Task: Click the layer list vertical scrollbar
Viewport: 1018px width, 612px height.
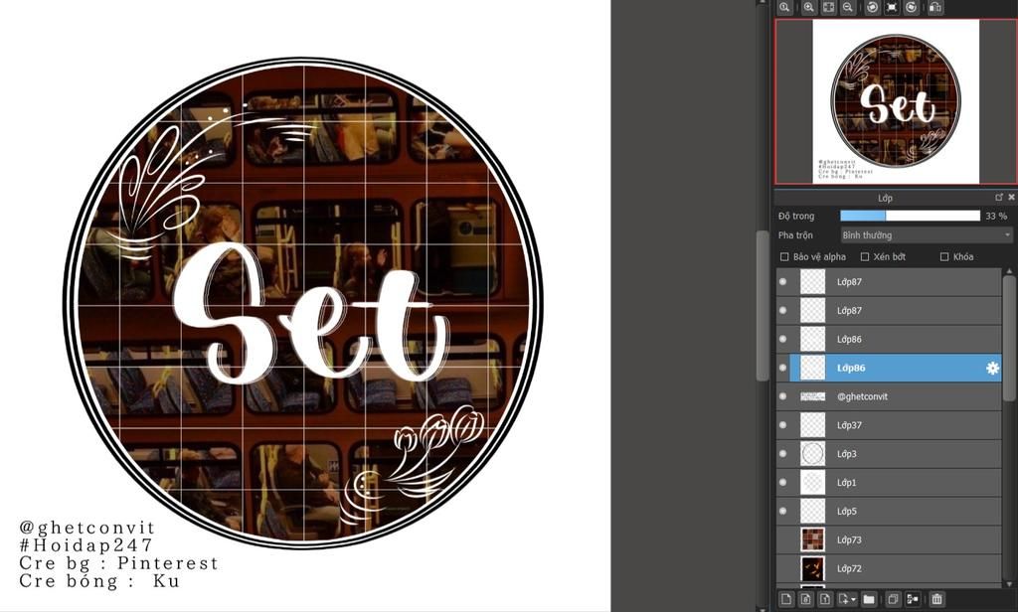Action: (x=1008, y=338)
